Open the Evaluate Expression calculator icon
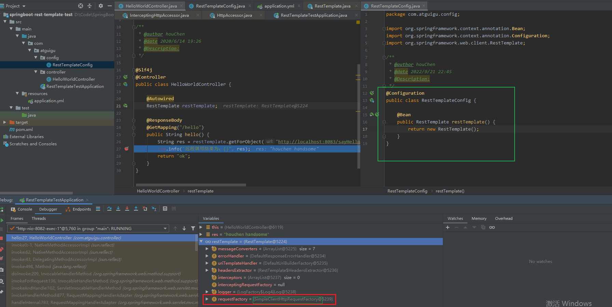The height and width of the screenshot is (307, 612). coord(165,209)
